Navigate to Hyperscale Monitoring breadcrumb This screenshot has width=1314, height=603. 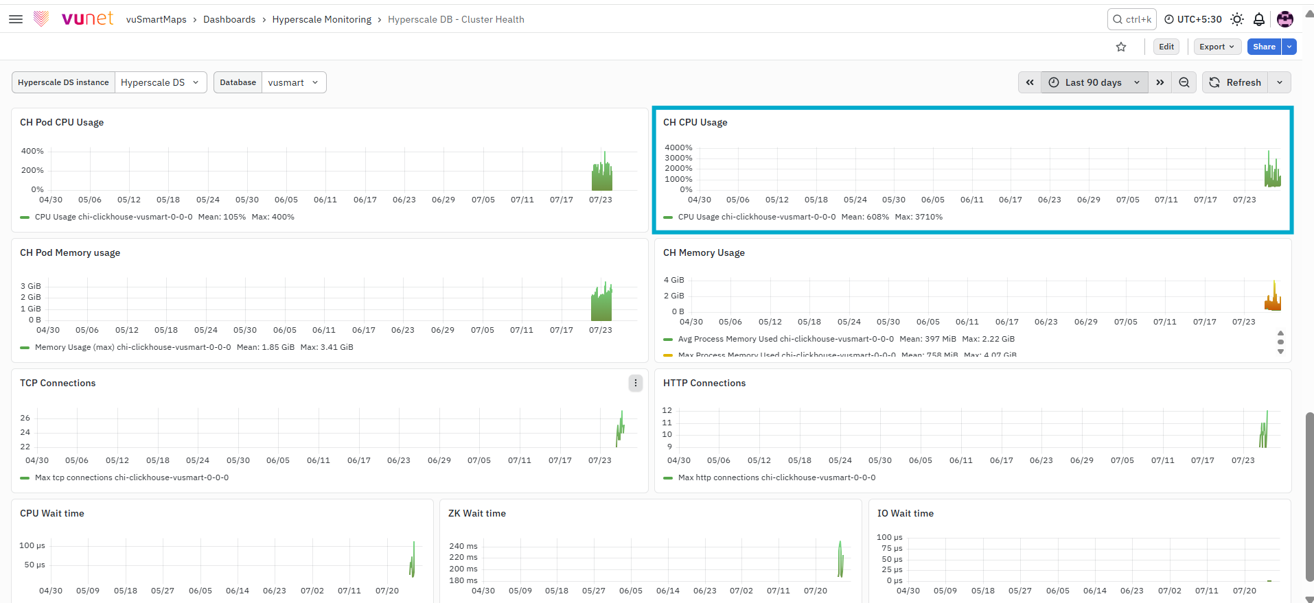[x=322, y=19]
